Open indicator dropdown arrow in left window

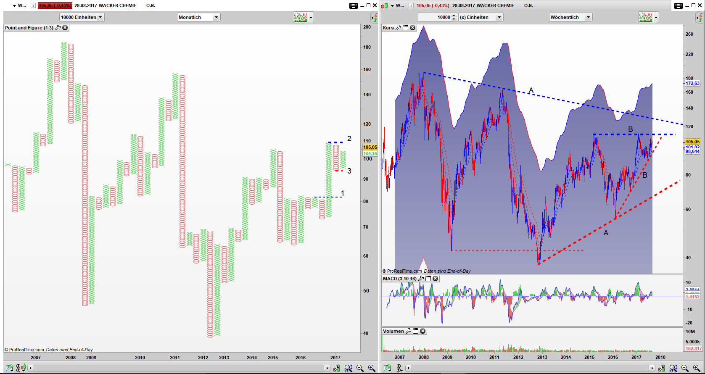311,17
